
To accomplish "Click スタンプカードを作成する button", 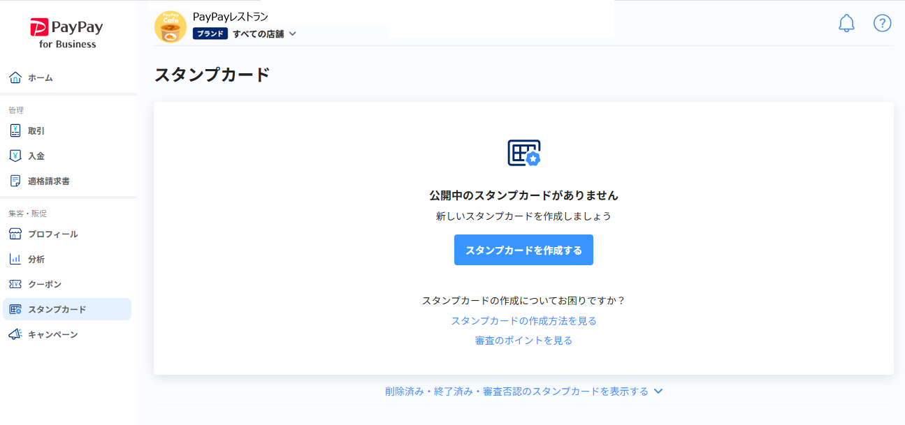I will 523,250.
